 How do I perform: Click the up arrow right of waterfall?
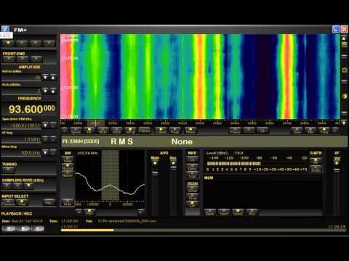click(x=344, y=38)
